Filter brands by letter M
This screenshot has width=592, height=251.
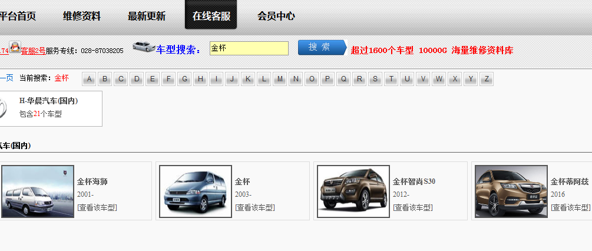click(279, 80)
